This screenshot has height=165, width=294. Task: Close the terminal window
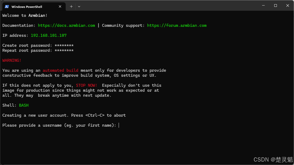tap(288, 6)
